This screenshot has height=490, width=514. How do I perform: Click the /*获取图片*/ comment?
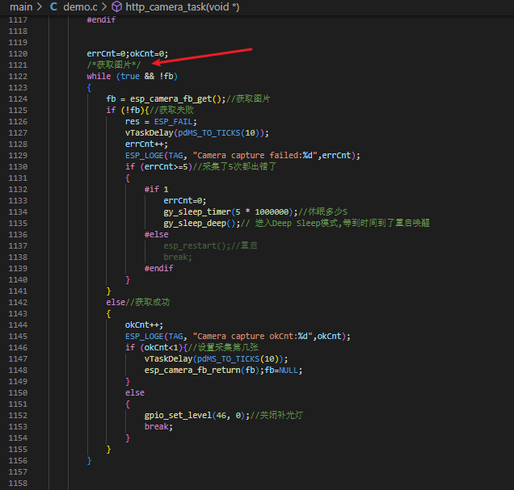pos(114,65)
